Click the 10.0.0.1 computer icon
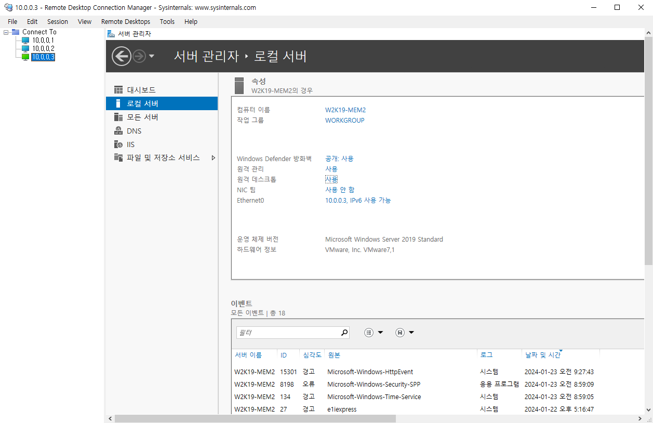The width and height of the screenshot is (653, 423). pyautogui.click(x=25, y=40)
